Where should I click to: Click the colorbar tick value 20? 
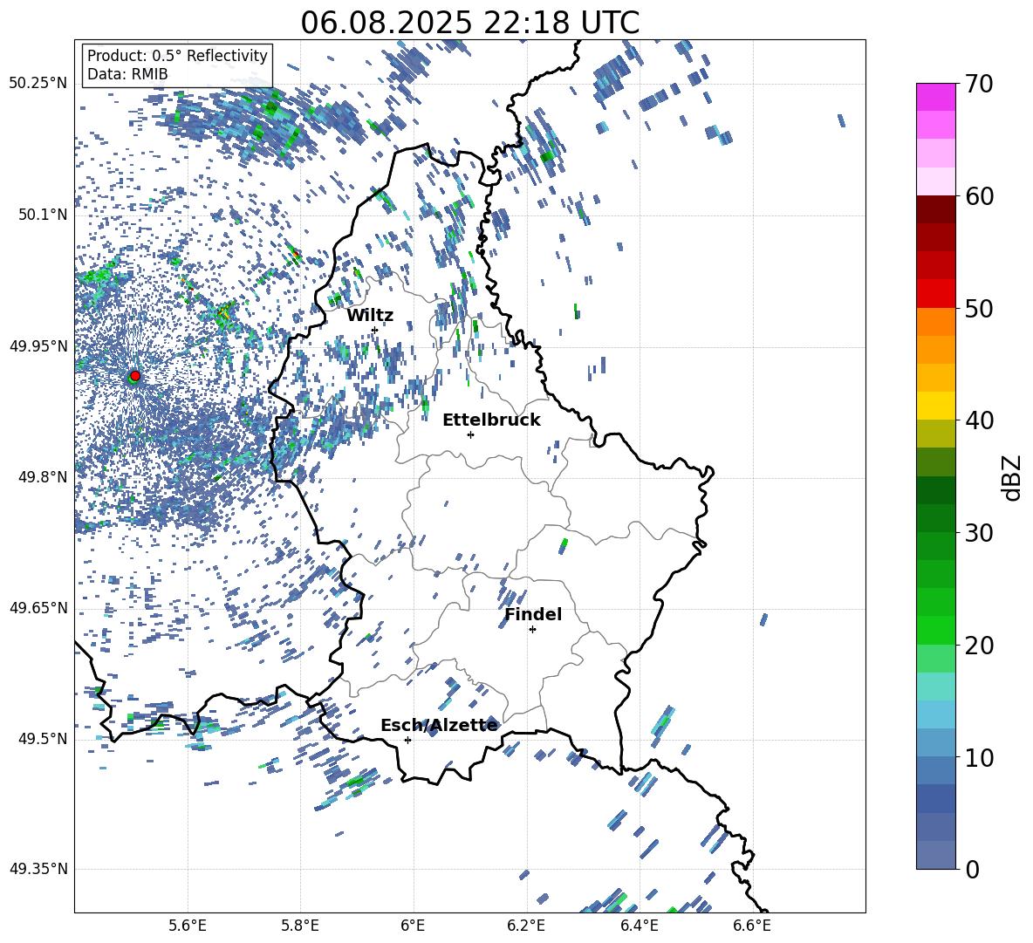980,646
